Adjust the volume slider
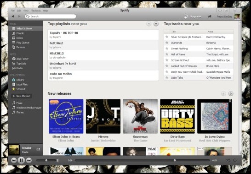The height and width of the screenshot is (174, 251). [46, 160]
